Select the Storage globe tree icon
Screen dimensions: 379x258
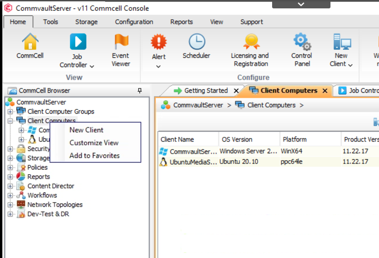(x=21, y=158)
